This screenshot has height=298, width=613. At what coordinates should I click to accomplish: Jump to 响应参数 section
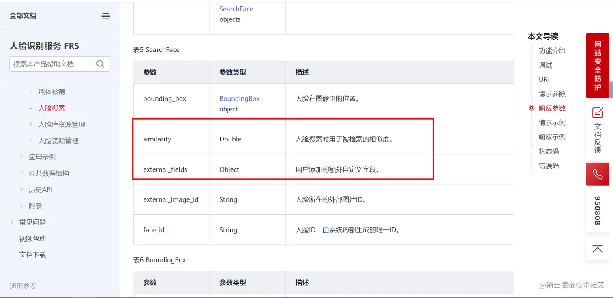552,108
